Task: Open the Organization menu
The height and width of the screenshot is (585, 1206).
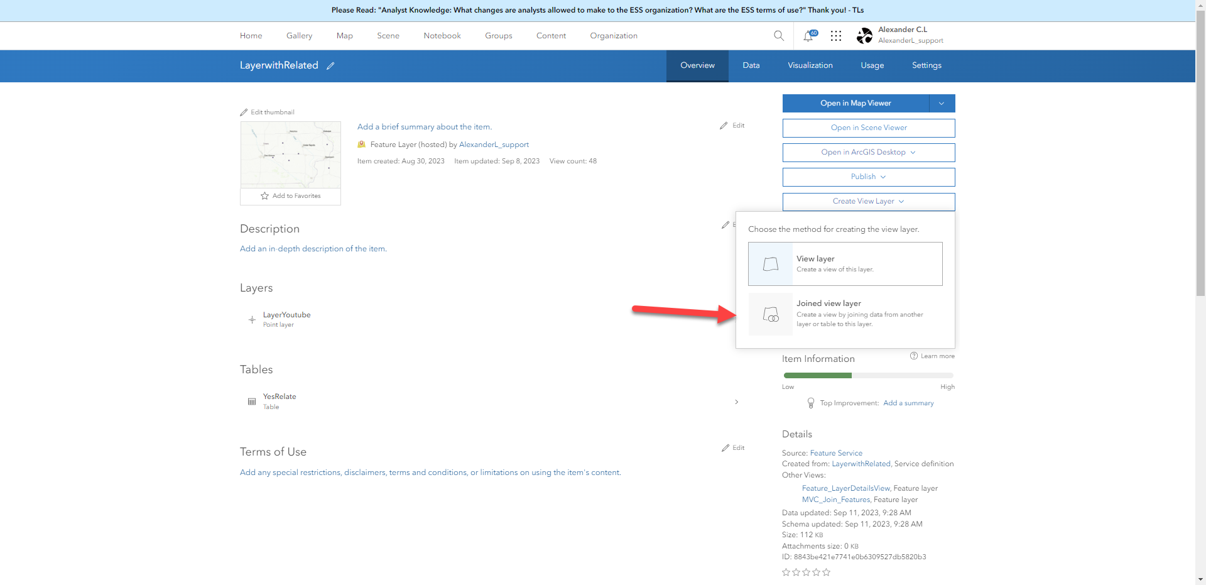Action: tap(613, 36)
